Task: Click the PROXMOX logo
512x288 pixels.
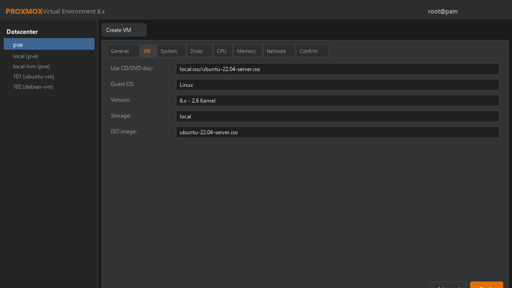Action: (x=24, y=12)
